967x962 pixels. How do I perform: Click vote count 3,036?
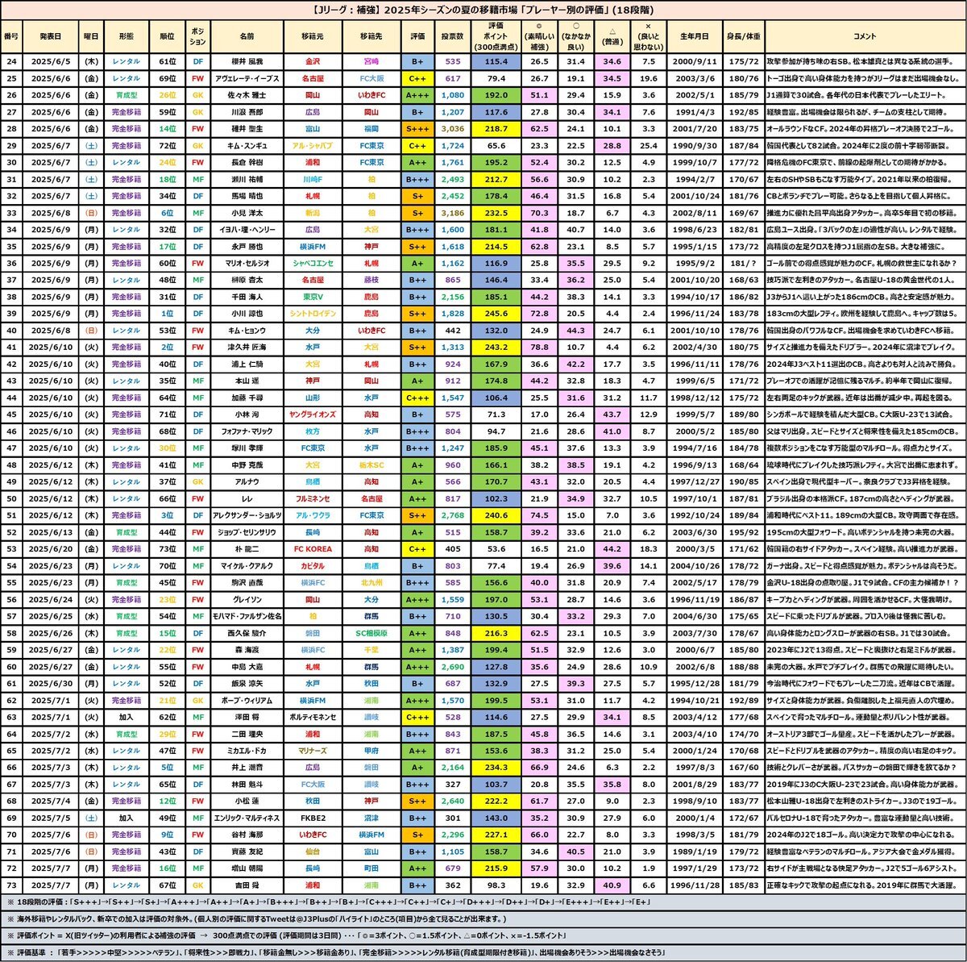click(453, 129)
